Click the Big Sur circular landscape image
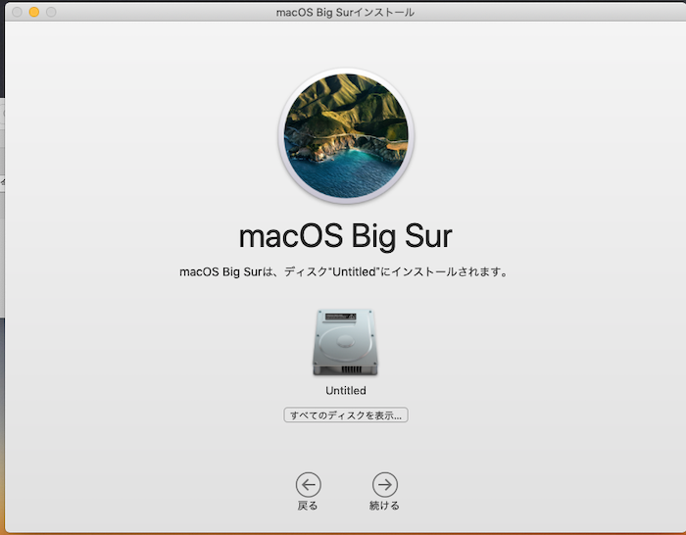686x535 pixels. (345, 135)
